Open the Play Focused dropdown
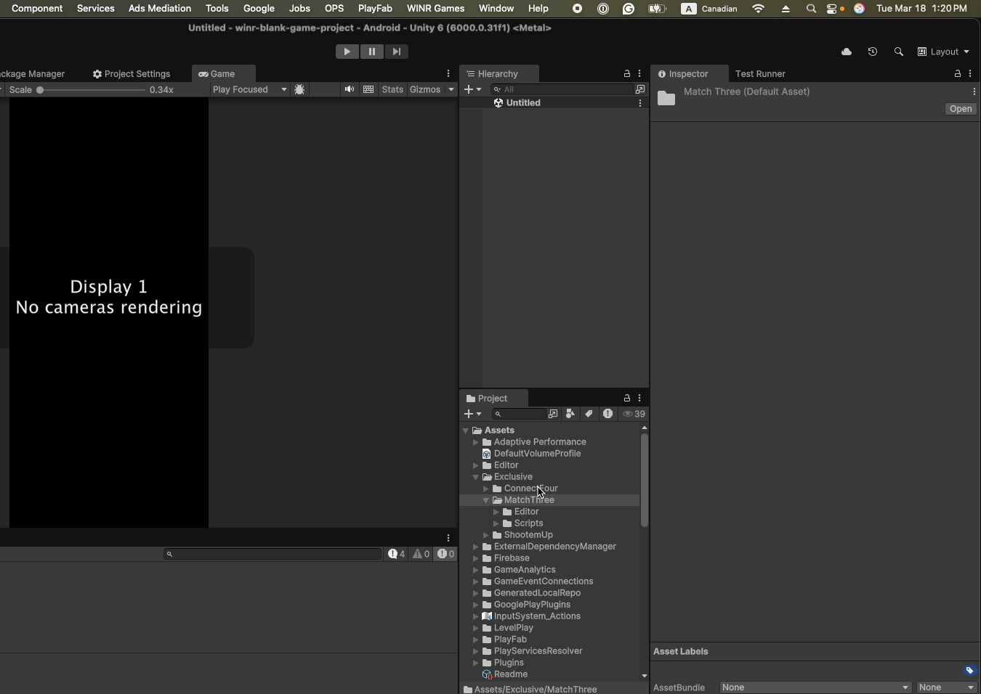981x694 pixels. click(249, 90)
